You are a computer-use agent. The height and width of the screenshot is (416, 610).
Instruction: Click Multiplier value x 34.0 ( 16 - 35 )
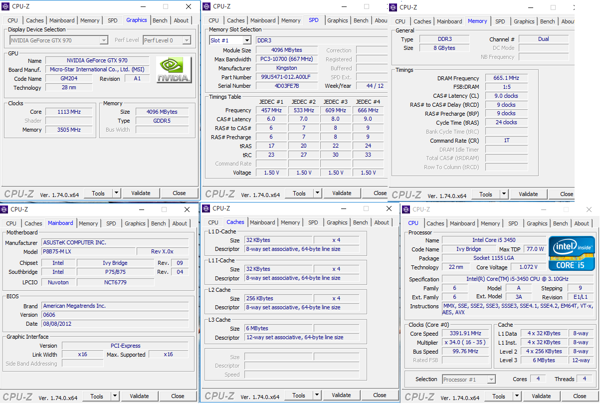[465, 342]
